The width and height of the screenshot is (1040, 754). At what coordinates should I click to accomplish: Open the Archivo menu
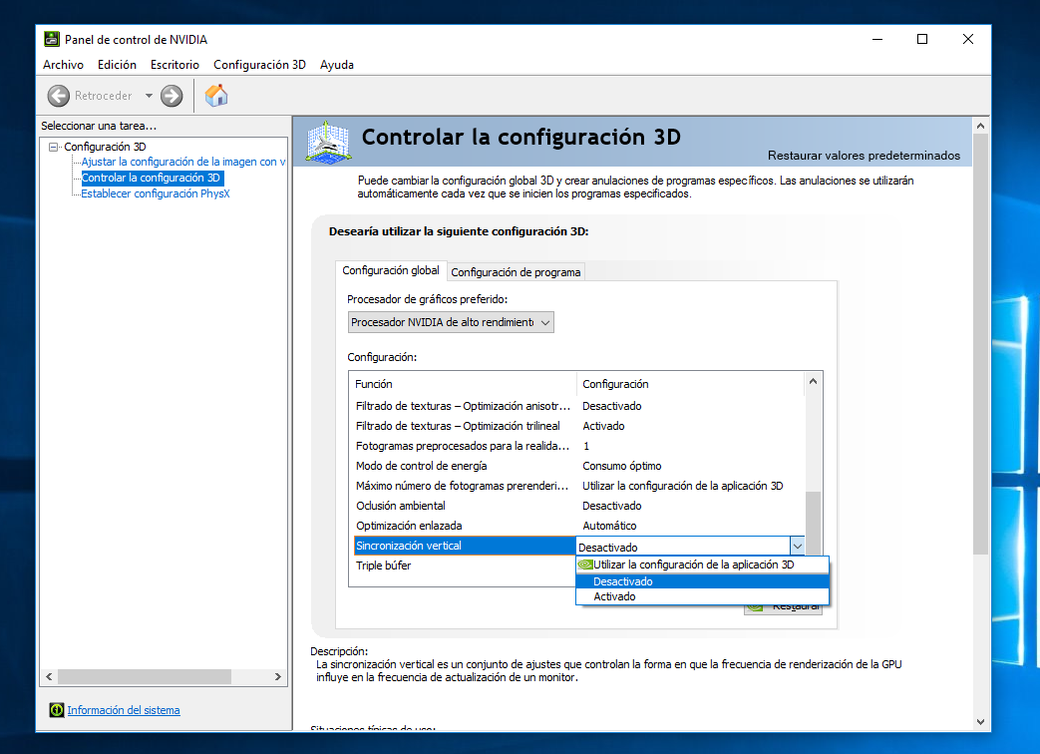(x=63, y=65)
